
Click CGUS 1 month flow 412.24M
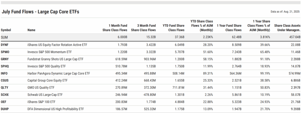pos(121,81)
